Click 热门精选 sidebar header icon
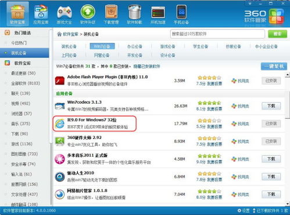290x215 pixels. coord(7,32)
